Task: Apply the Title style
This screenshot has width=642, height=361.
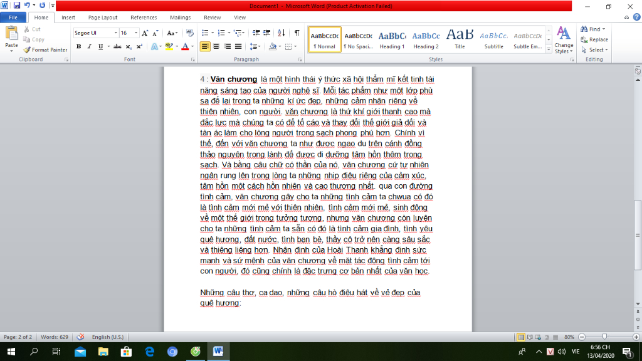Action: [460, 39]
